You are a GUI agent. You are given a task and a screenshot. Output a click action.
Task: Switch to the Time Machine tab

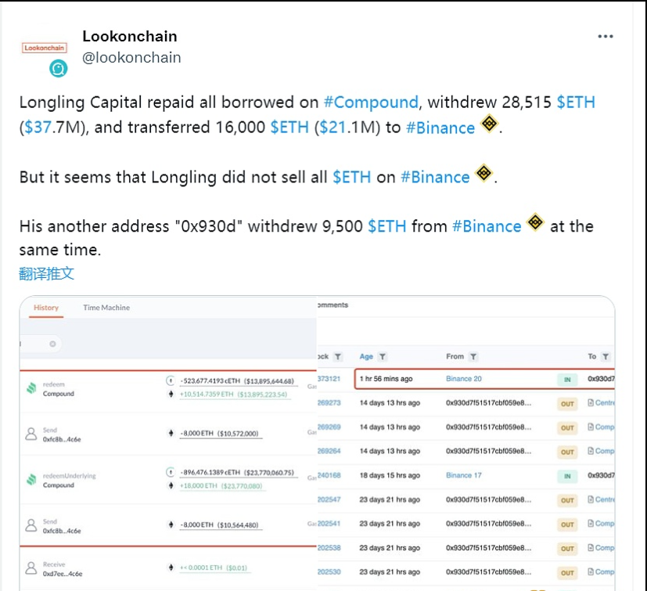pyautogui.click(x=106, y=308)
